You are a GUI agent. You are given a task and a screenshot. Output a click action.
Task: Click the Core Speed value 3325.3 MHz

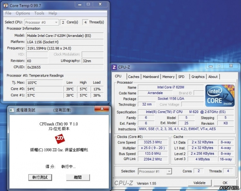coord(153,142)
